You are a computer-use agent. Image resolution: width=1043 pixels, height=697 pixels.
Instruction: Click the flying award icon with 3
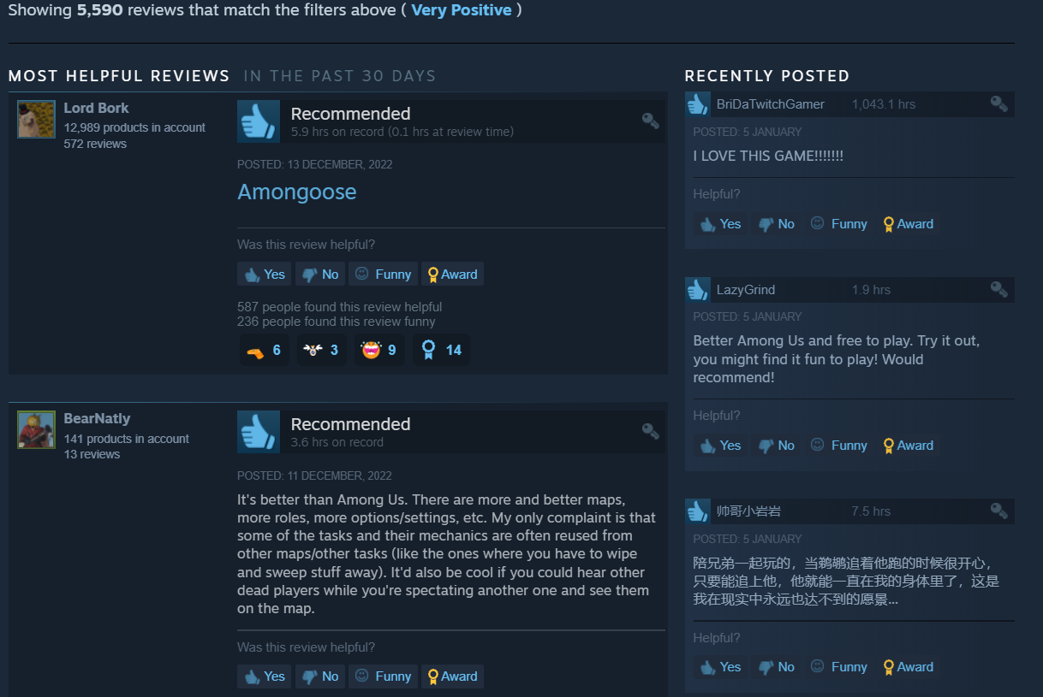(321, 350)
